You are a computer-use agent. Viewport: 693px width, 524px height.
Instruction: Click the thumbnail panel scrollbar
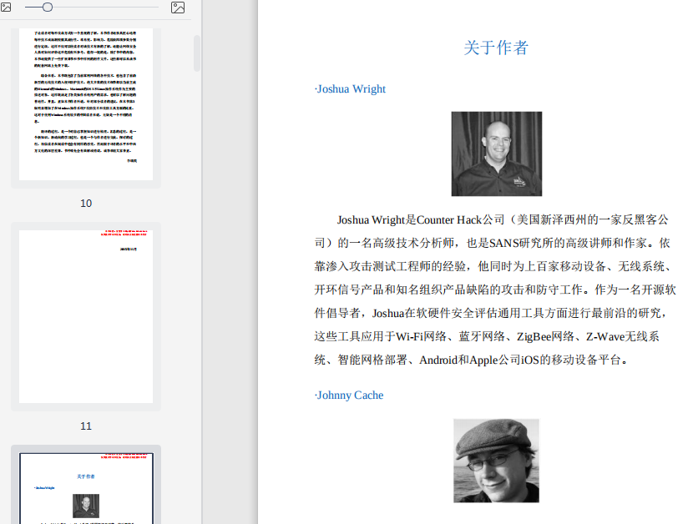pos(197,53)
